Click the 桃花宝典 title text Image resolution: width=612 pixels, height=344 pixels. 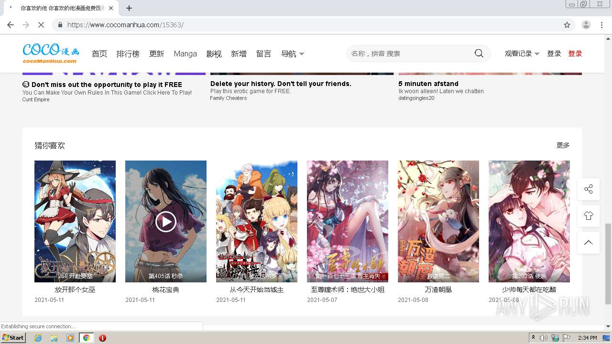pyautogui.click(x=166, y=290)
